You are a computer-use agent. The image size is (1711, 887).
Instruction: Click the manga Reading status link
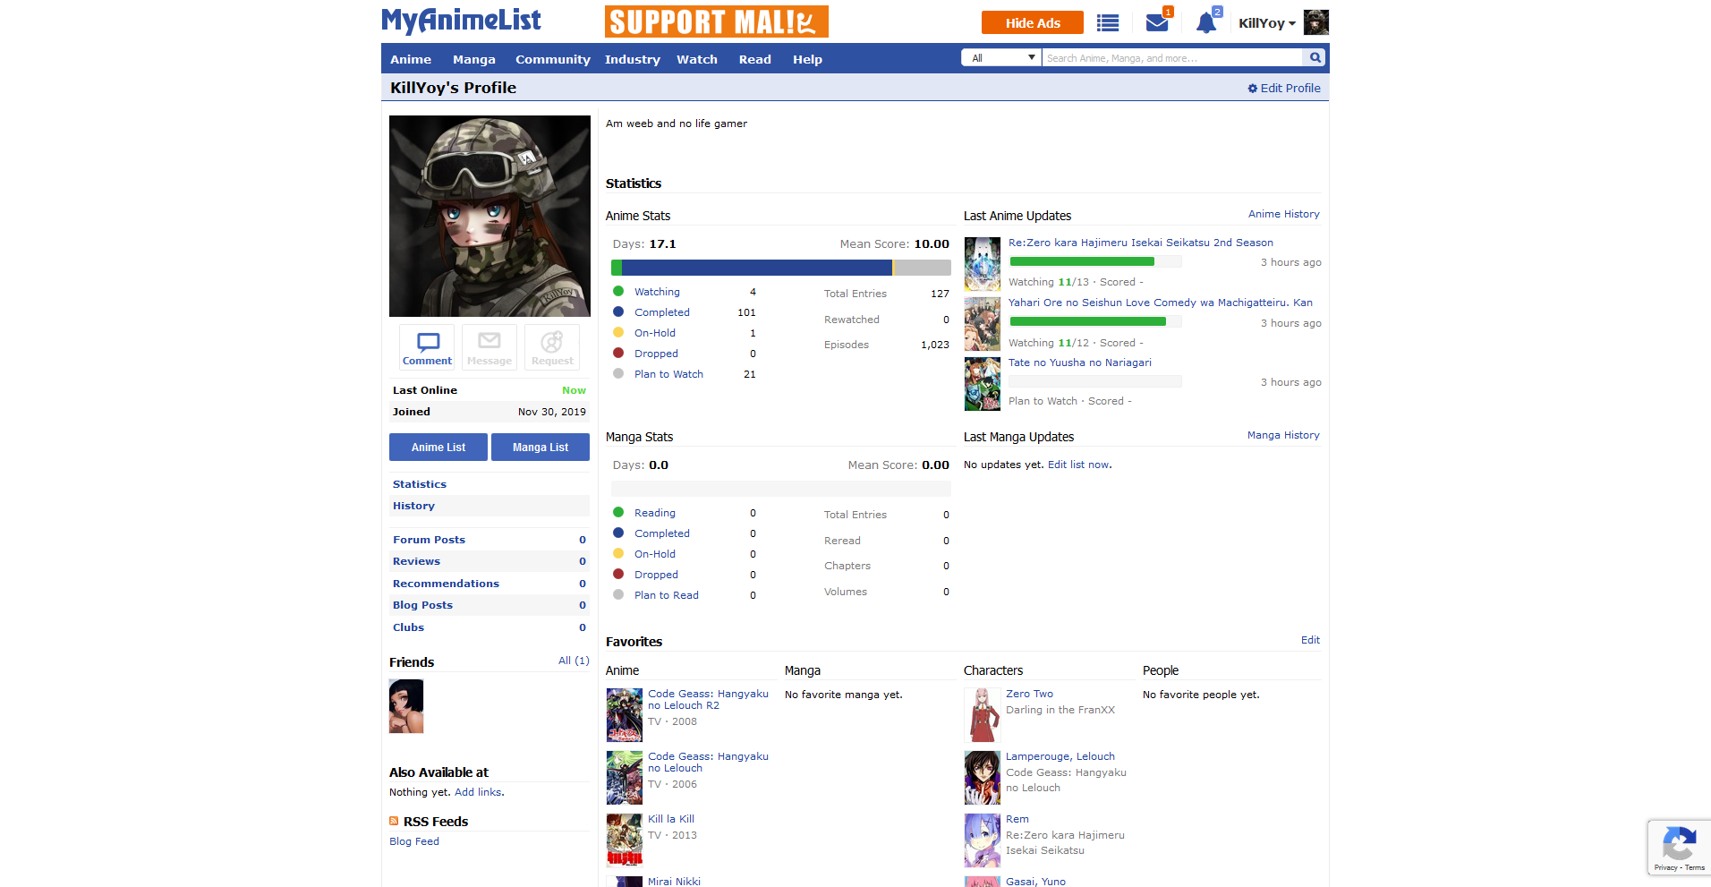[655, 513]
